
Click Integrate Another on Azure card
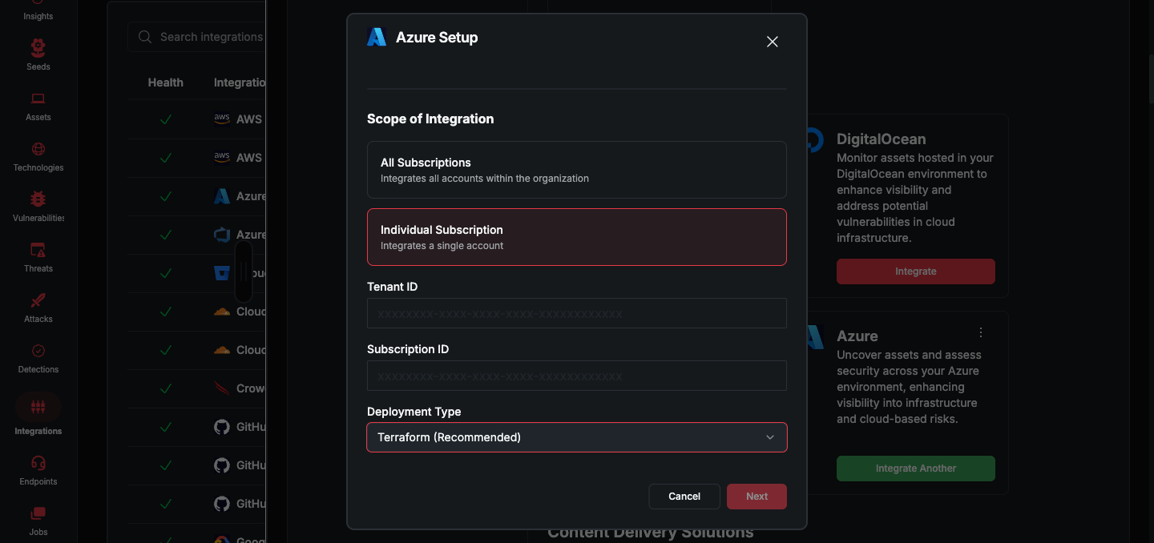[x=916, y=469]
